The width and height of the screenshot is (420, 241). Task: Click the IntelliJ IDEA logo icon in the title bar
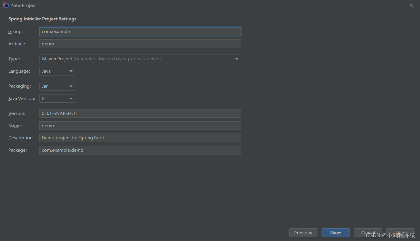5,5
